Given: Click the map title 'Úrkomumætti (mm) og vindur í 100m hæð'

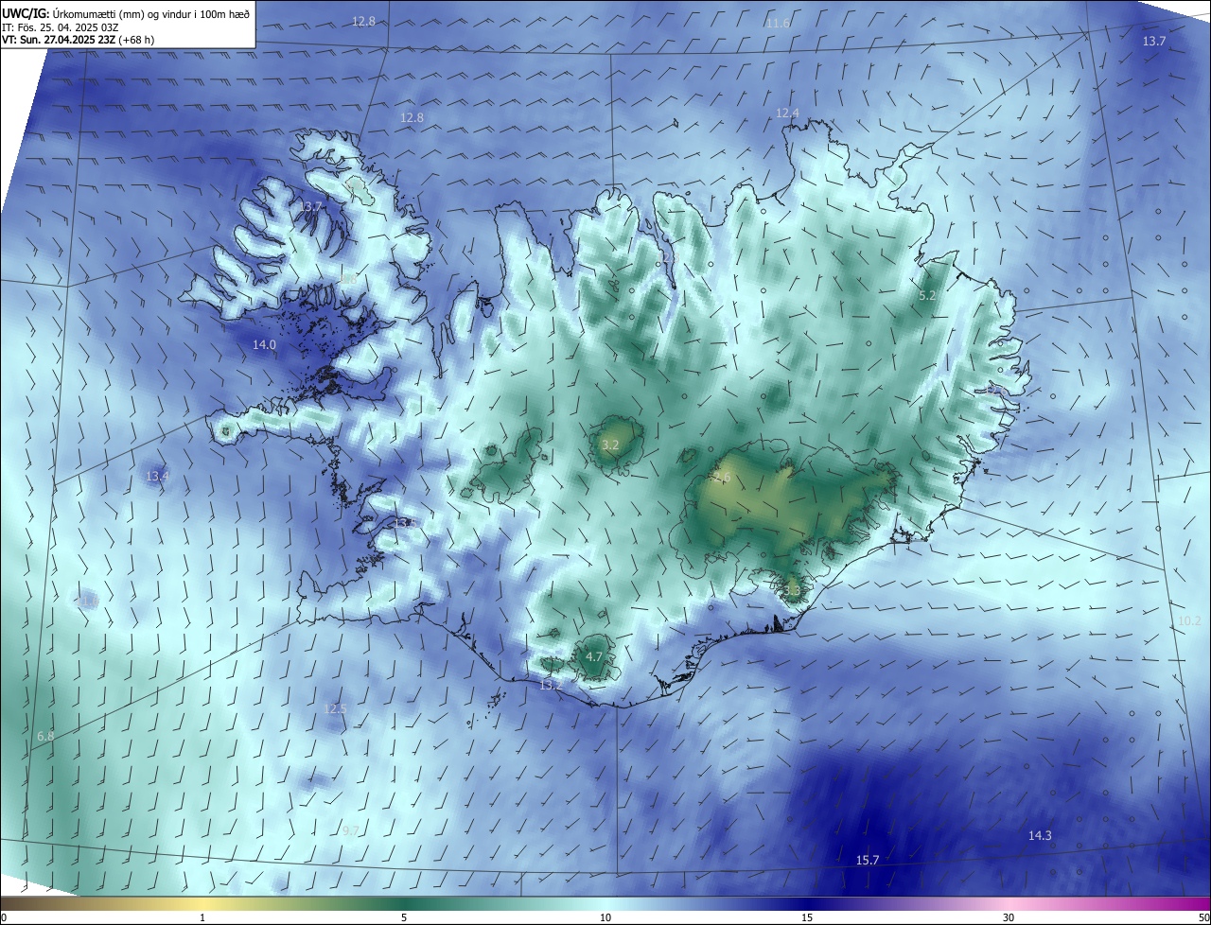Looking at the screenshot, I should click(150, 13).
